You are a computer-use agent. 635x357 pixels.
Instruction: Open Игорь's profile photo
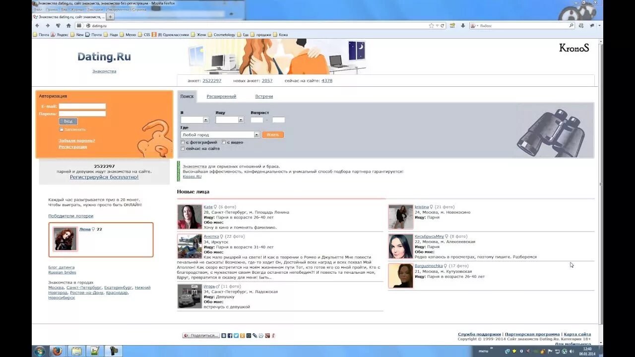190,296
